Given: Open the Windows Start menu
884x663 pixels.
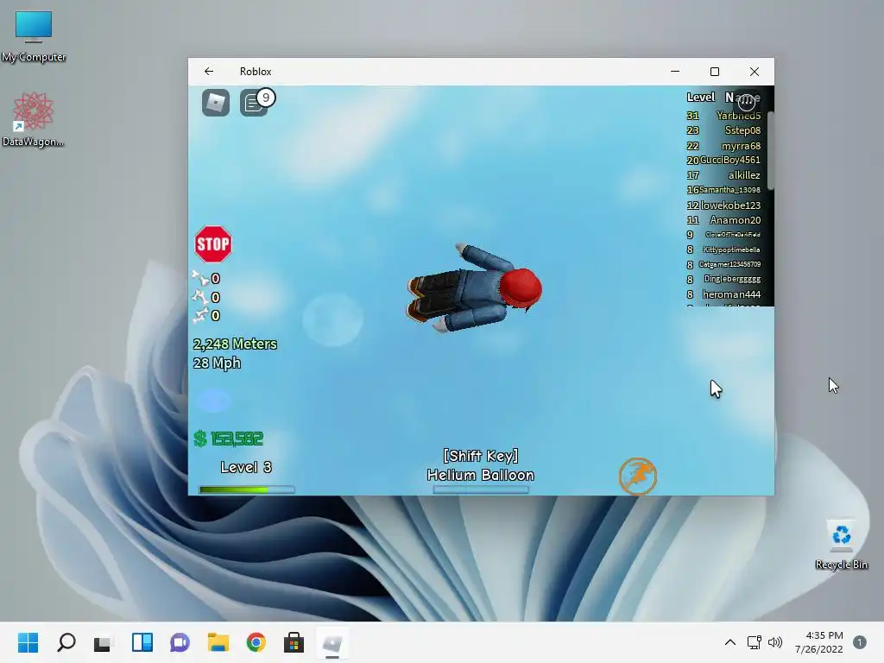Looking at the screenshot, I should coord(28,642).
